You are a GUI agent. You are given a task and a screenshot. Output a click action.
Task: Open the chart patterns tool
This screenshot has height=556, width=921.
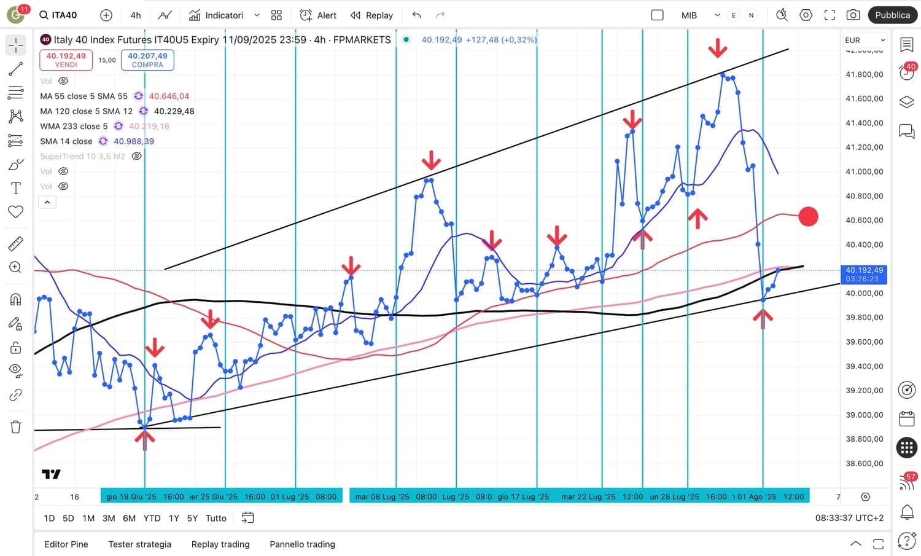coord(16,116)
